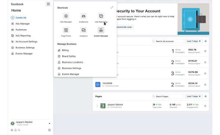Image resolution: width=220 pixels, height=135 pixels.
Task: Open settings gear icon at sidebar bottom
Action: (12, 130)
